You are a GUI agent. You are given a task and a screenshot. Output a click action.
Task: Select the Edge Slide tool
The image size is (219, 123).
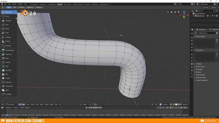[x=9, y=82]
